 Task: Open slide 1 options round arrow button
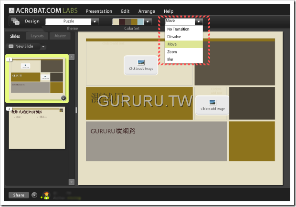point(63,98)
